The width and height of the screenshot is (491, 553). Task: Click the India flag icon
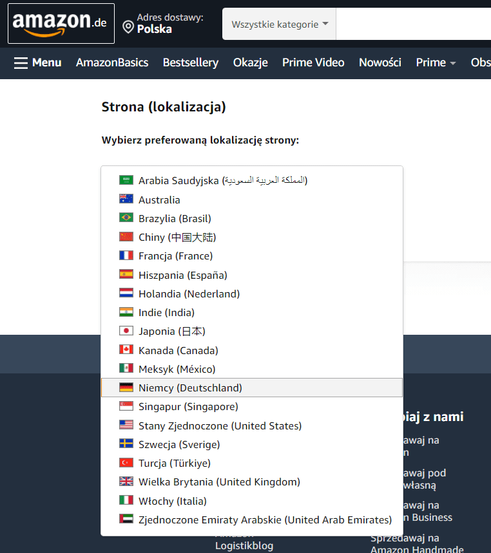[x=126, y=312]
